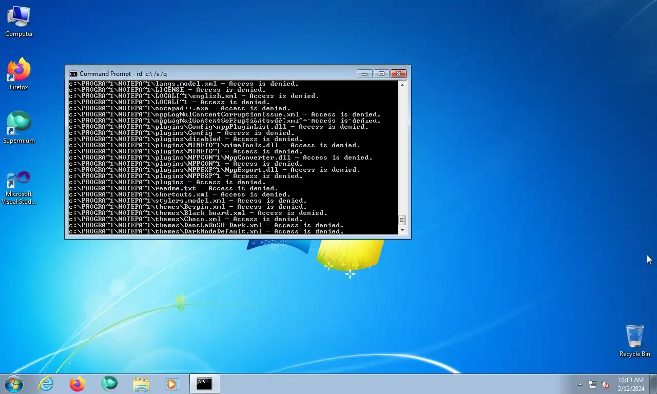Click the 'NppExport.dll' output line
657x394 pixels.
coord(215,170)
